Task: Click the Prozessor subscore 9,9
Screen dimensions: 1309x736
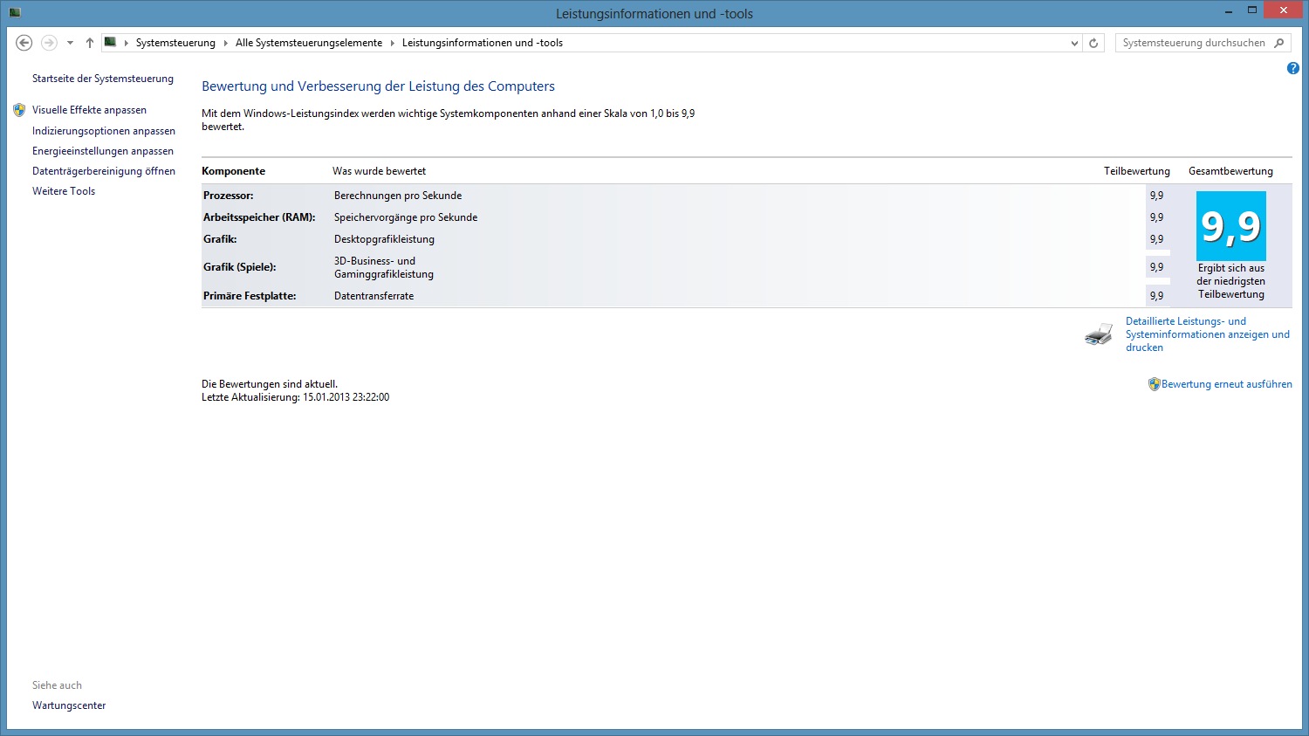Action: (1156, 196)
